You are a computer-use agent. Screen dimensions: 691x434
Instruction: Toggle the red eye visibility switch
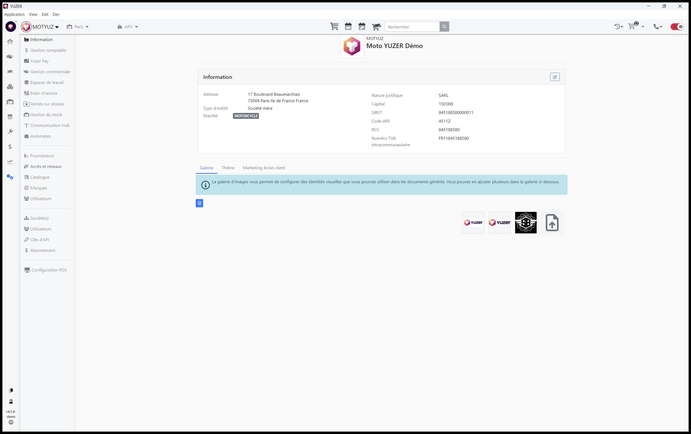click(678, 27)
